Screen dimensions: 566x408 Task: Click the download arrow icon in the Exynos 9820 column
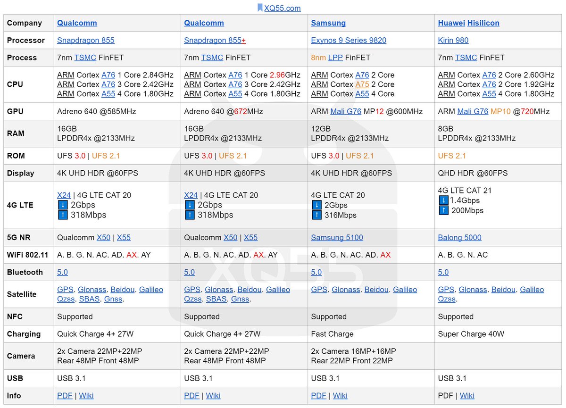tap(316, 205)
